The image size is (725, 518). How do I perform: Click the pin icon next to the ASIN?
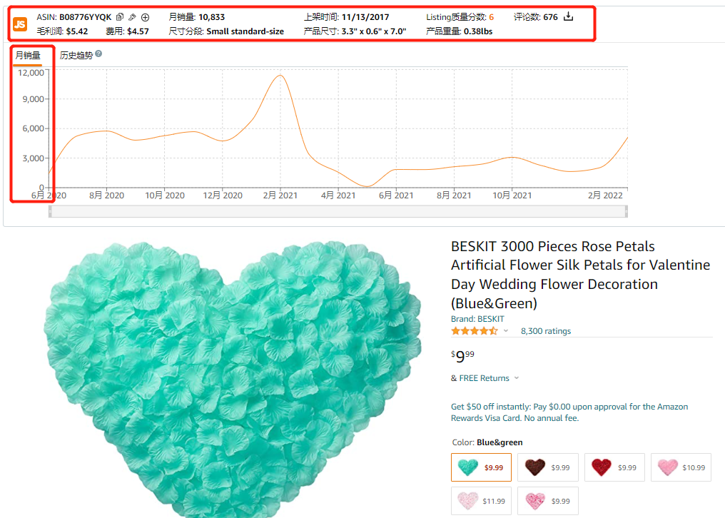[132, 17]
